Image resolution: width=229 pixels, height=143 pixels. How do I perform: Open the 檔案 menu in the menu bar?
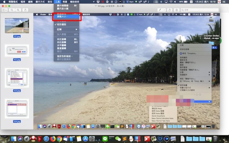tap(23, 2)
